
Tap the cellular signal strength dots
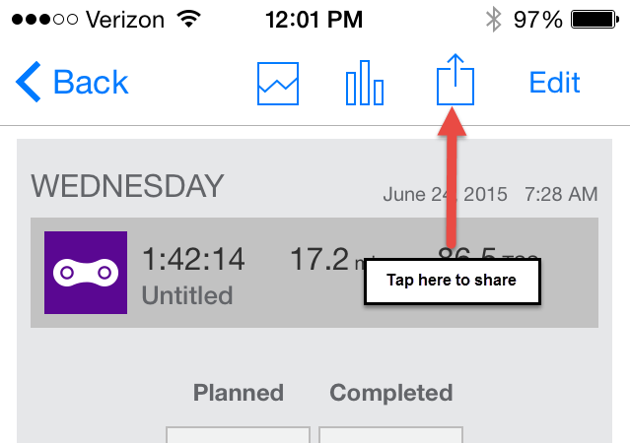(44, 20)
